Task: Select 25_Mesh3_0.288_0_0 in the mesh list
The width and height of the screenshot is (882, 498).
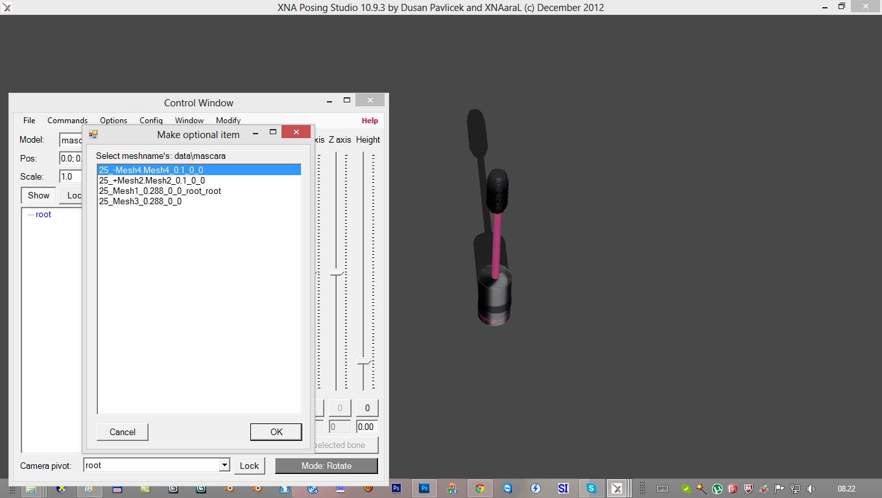Action: [140, 202]
